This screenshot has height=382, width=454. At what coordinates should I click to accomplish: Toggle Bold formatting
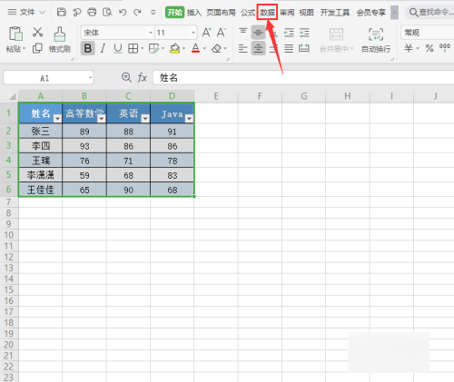pos(88,48)
